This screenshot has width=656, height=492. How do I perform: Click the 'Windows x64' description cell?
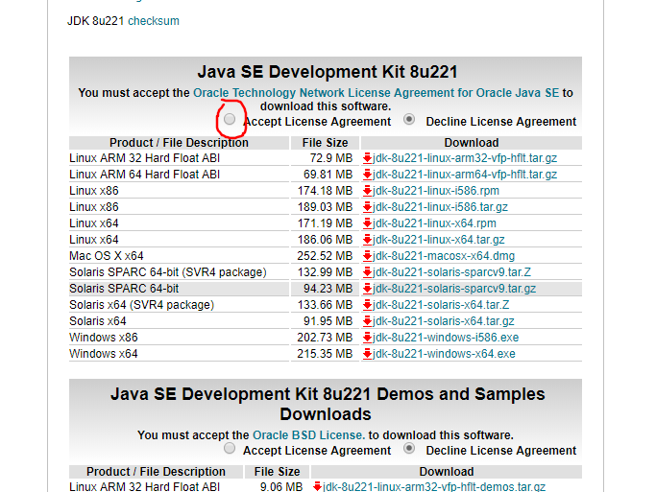point(179,354)
